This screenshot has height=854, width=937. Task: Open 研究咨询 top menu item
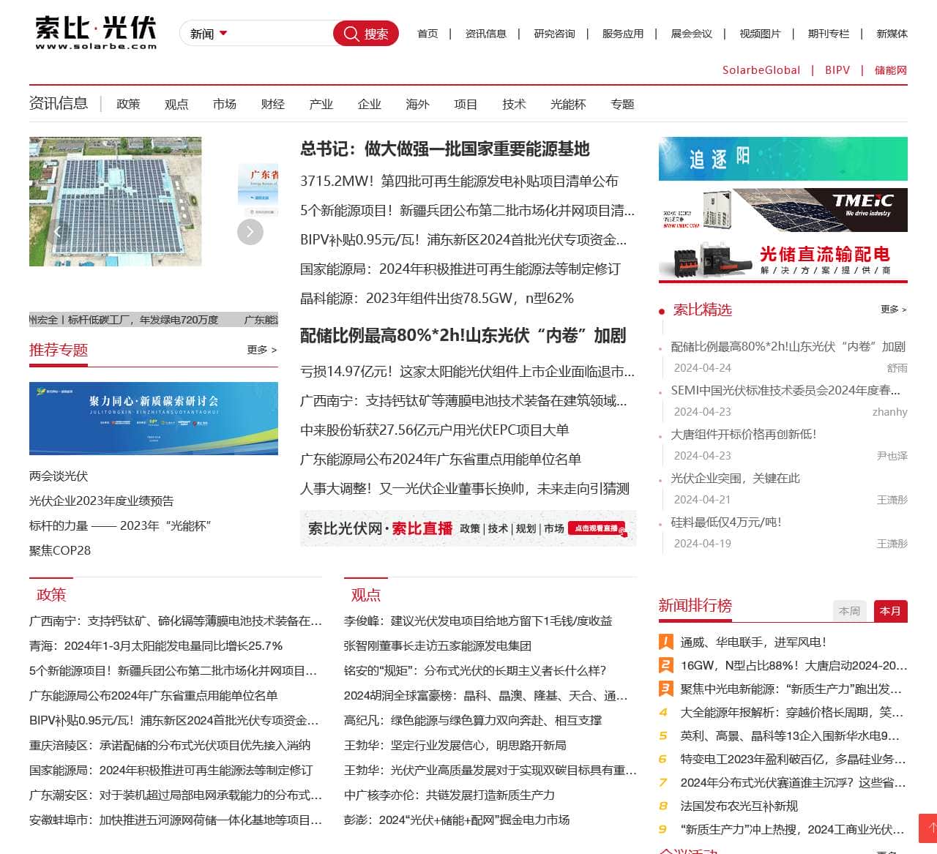(554, 34)
